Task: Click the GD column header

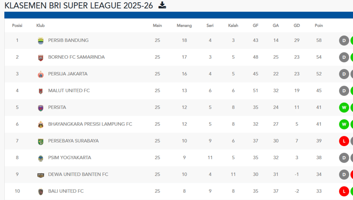Action: pos(297,25)
